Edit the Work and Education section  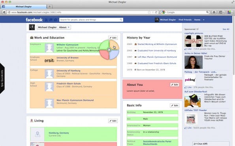click(x=113, y=38)
